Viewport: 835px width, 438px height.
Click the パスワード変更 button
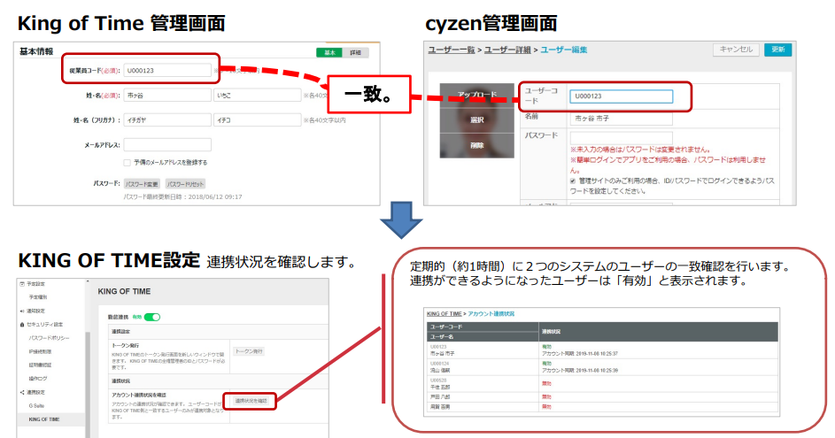coord(142,184)
